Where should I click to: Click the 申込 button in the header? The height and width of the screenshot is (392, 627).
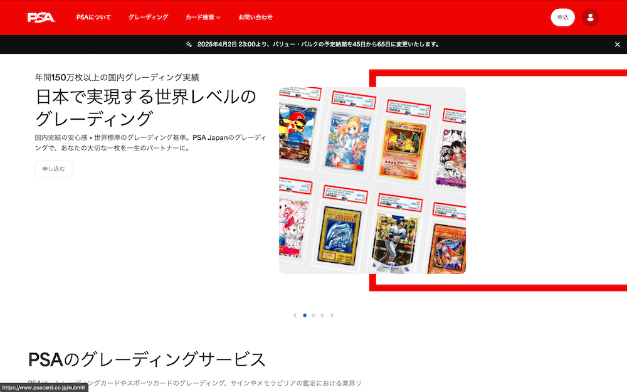(x=562, y=17)
